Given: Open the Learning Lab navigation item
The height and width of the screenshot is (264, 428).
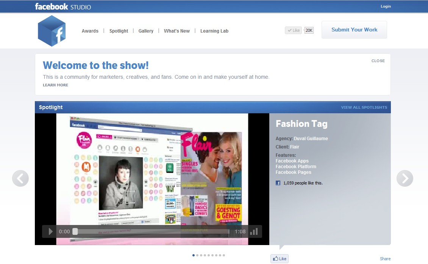Looking at the screenshot, I should tap(214, 31).
